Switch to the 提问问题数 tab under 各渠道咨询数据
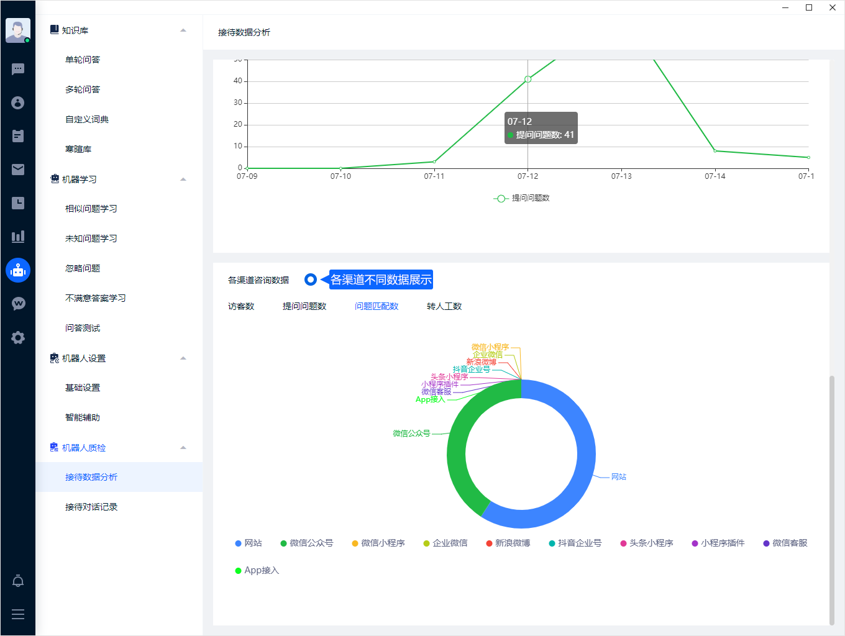The height and width of the screenshot is (636, 845). (304, 306)
